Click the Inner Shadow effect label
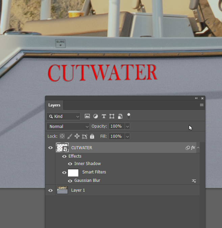Screen dimensions: 222x228 coord(88,164)
